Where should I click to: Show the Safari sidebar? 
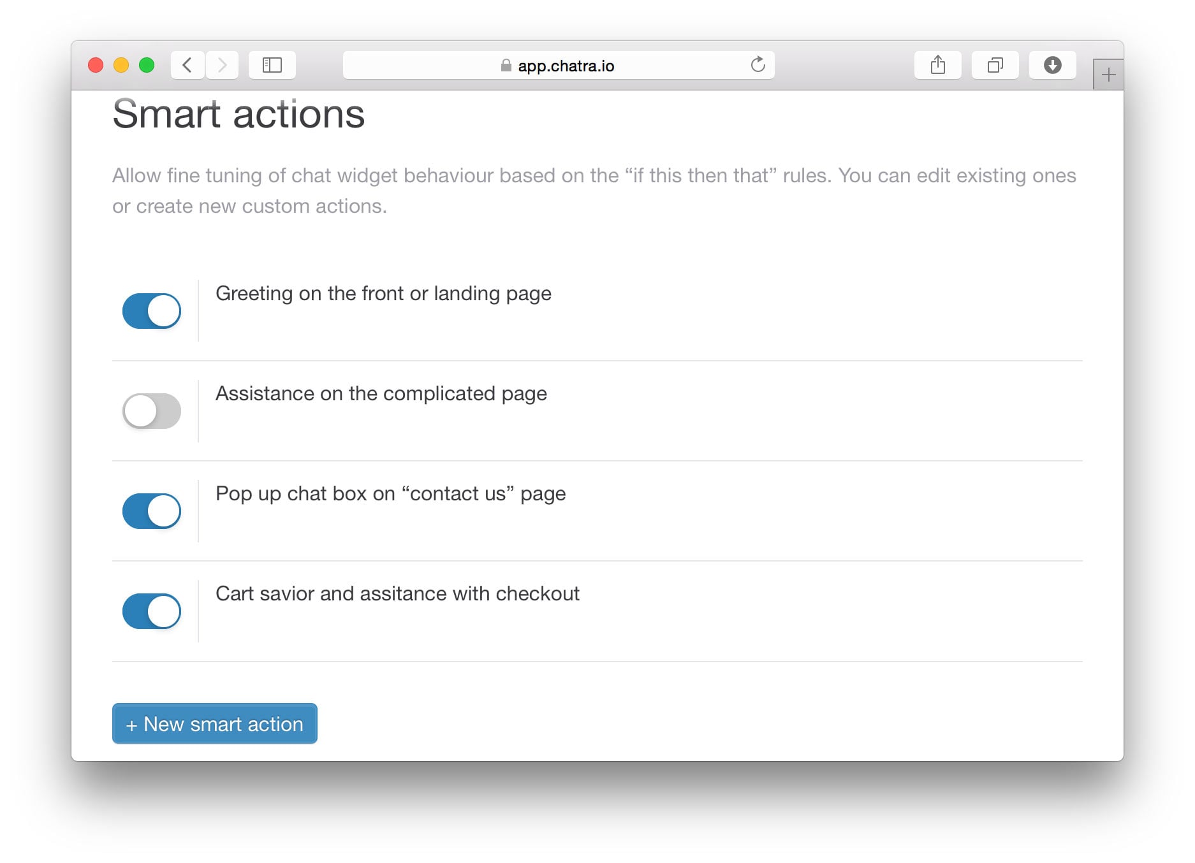click(x=272, y=65)
